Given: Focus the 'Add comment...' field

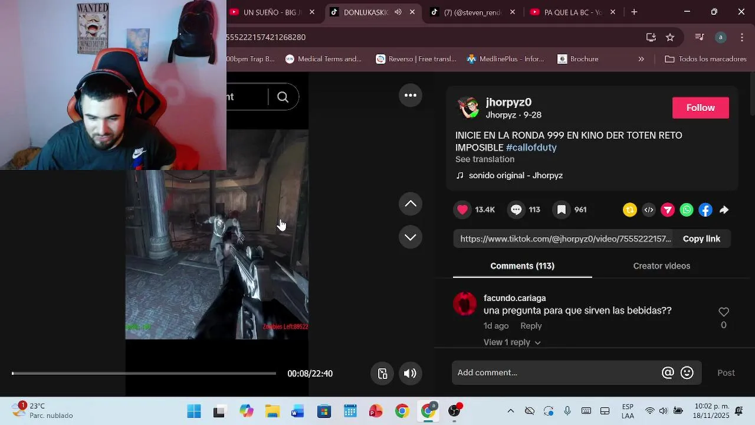Looking at the screenshot, I should pyautogui.click(x=557, y=372).
